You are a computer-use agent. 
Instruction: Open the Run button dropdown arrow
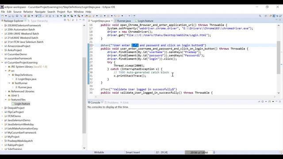(x=68, y=16)
